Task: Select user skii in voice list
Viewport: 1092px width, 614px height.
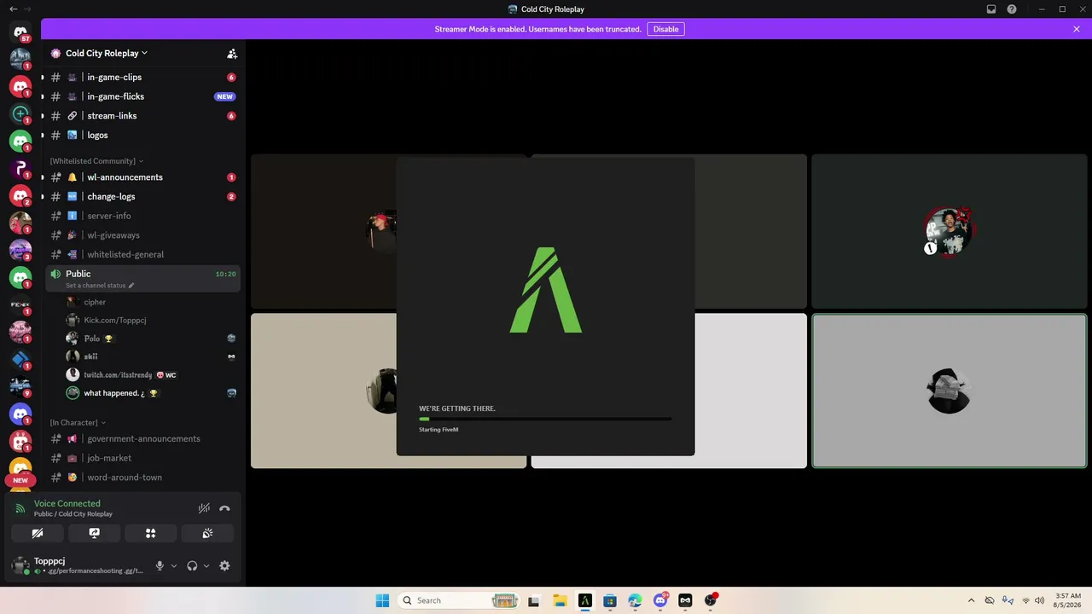Action: (x=152, y=356)
